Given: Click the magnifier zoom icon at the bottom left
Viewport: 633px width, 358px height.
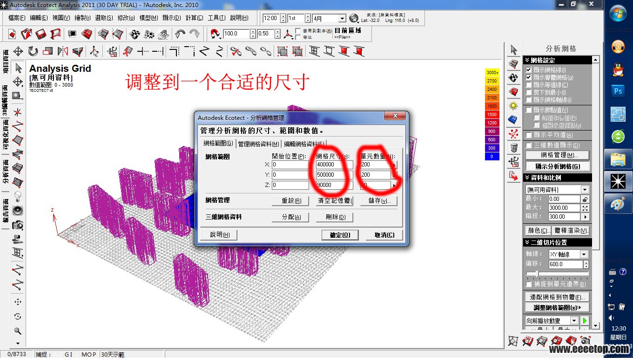Looking at the screenshot, I should point(18,331).
